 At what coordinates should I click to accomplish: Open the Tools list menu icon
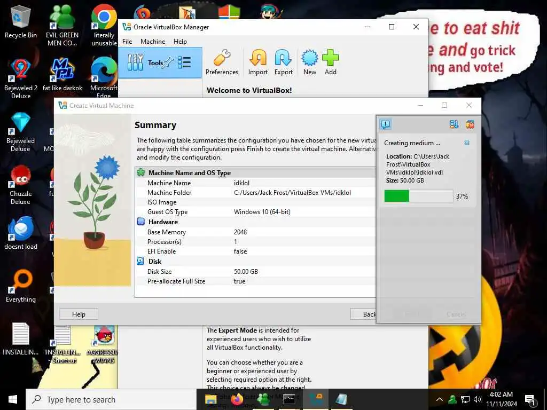tap(184, 63)
